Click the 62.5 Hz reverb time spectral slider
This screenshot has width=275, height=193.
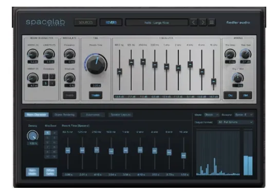68,150
